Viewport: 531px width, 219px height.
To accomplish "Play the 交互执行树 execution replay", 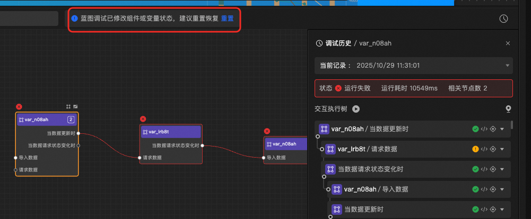I will click(x=355, y=109).
